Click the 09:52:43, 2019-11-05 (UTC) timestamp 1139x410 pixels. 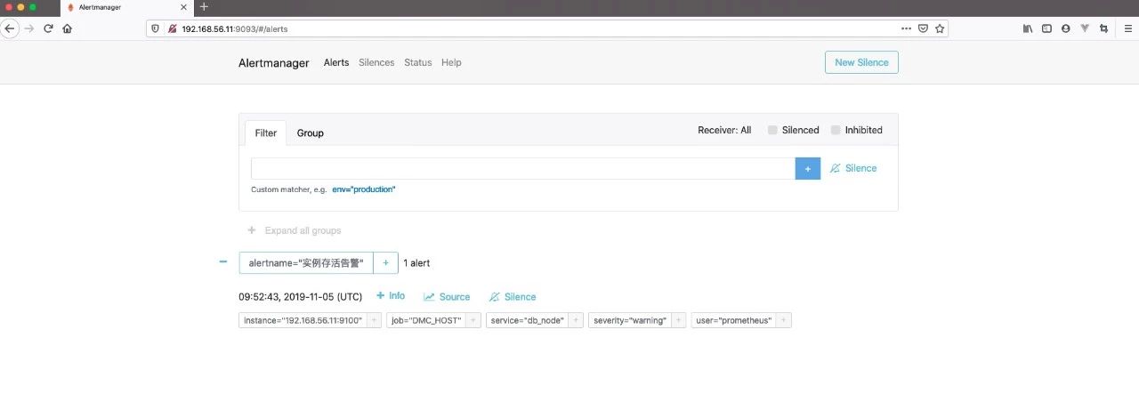click(301, 297)
